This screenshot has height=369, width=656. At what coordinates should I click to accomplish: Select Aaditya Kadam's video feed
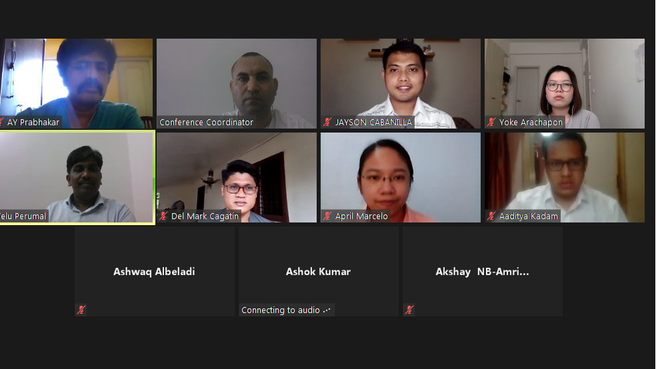click(565, 177)
